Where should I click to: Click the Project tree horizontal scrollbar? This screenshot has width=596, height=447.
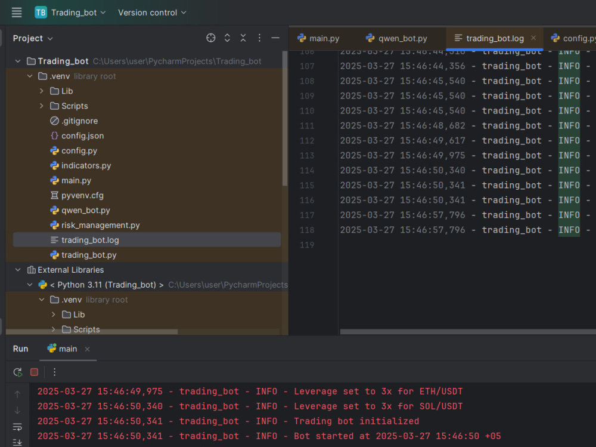click(91, 332)
